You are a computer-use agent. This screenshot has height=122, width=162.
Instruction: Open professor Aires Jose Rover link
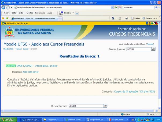30,72
